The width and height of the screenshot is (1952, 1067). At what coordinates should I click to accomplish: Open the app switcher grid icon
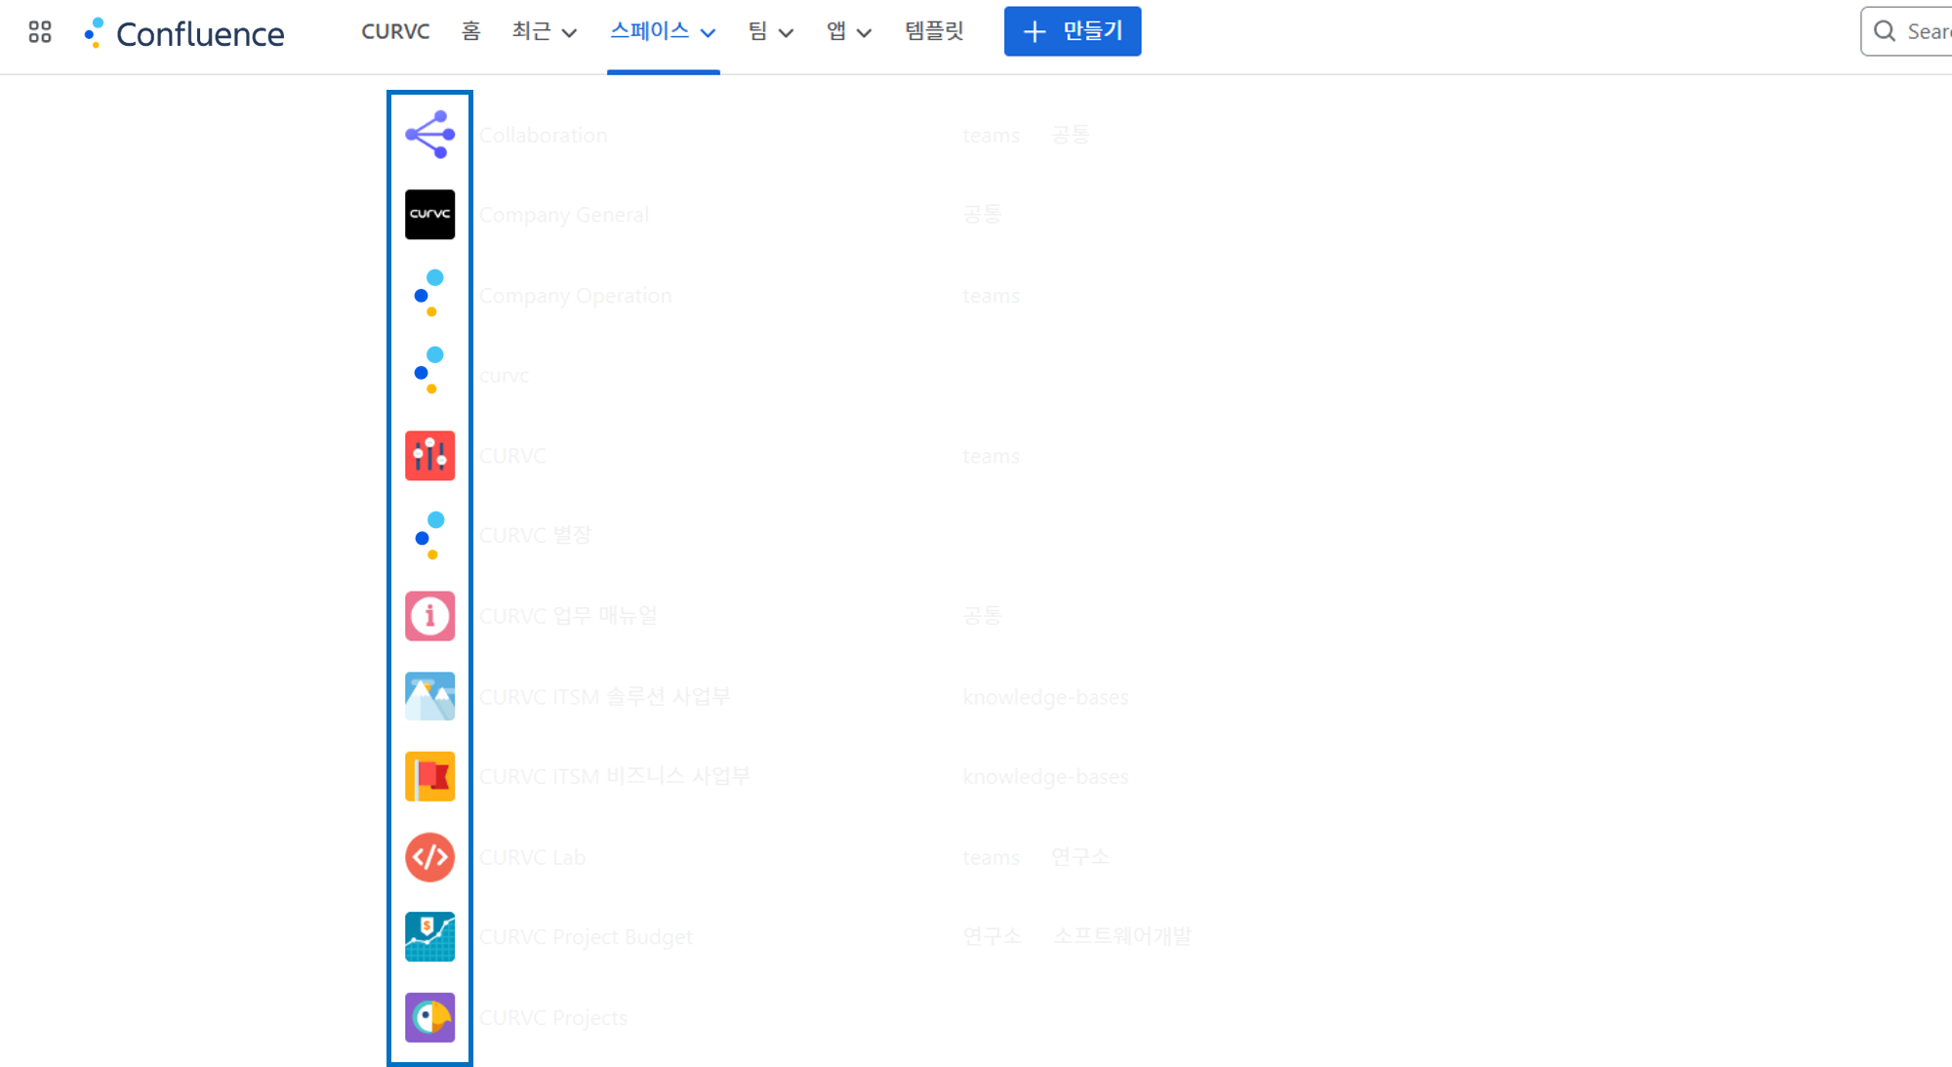[x=40, y=32]
